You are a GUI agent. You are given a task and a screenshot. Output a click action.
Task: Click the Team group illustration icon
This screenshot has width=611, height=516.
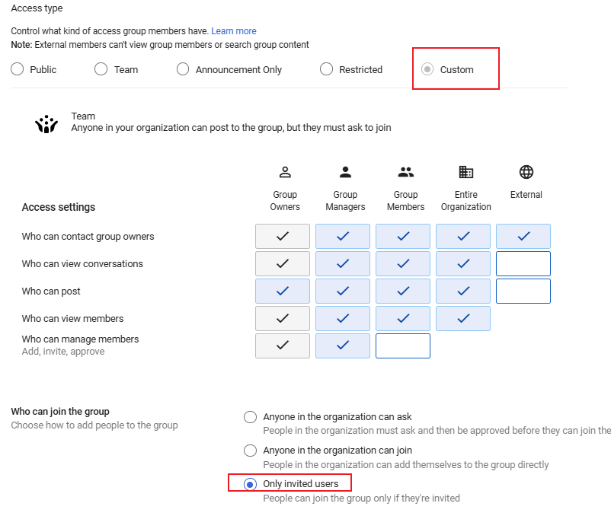pyautogui.click(x=46, y=124)
